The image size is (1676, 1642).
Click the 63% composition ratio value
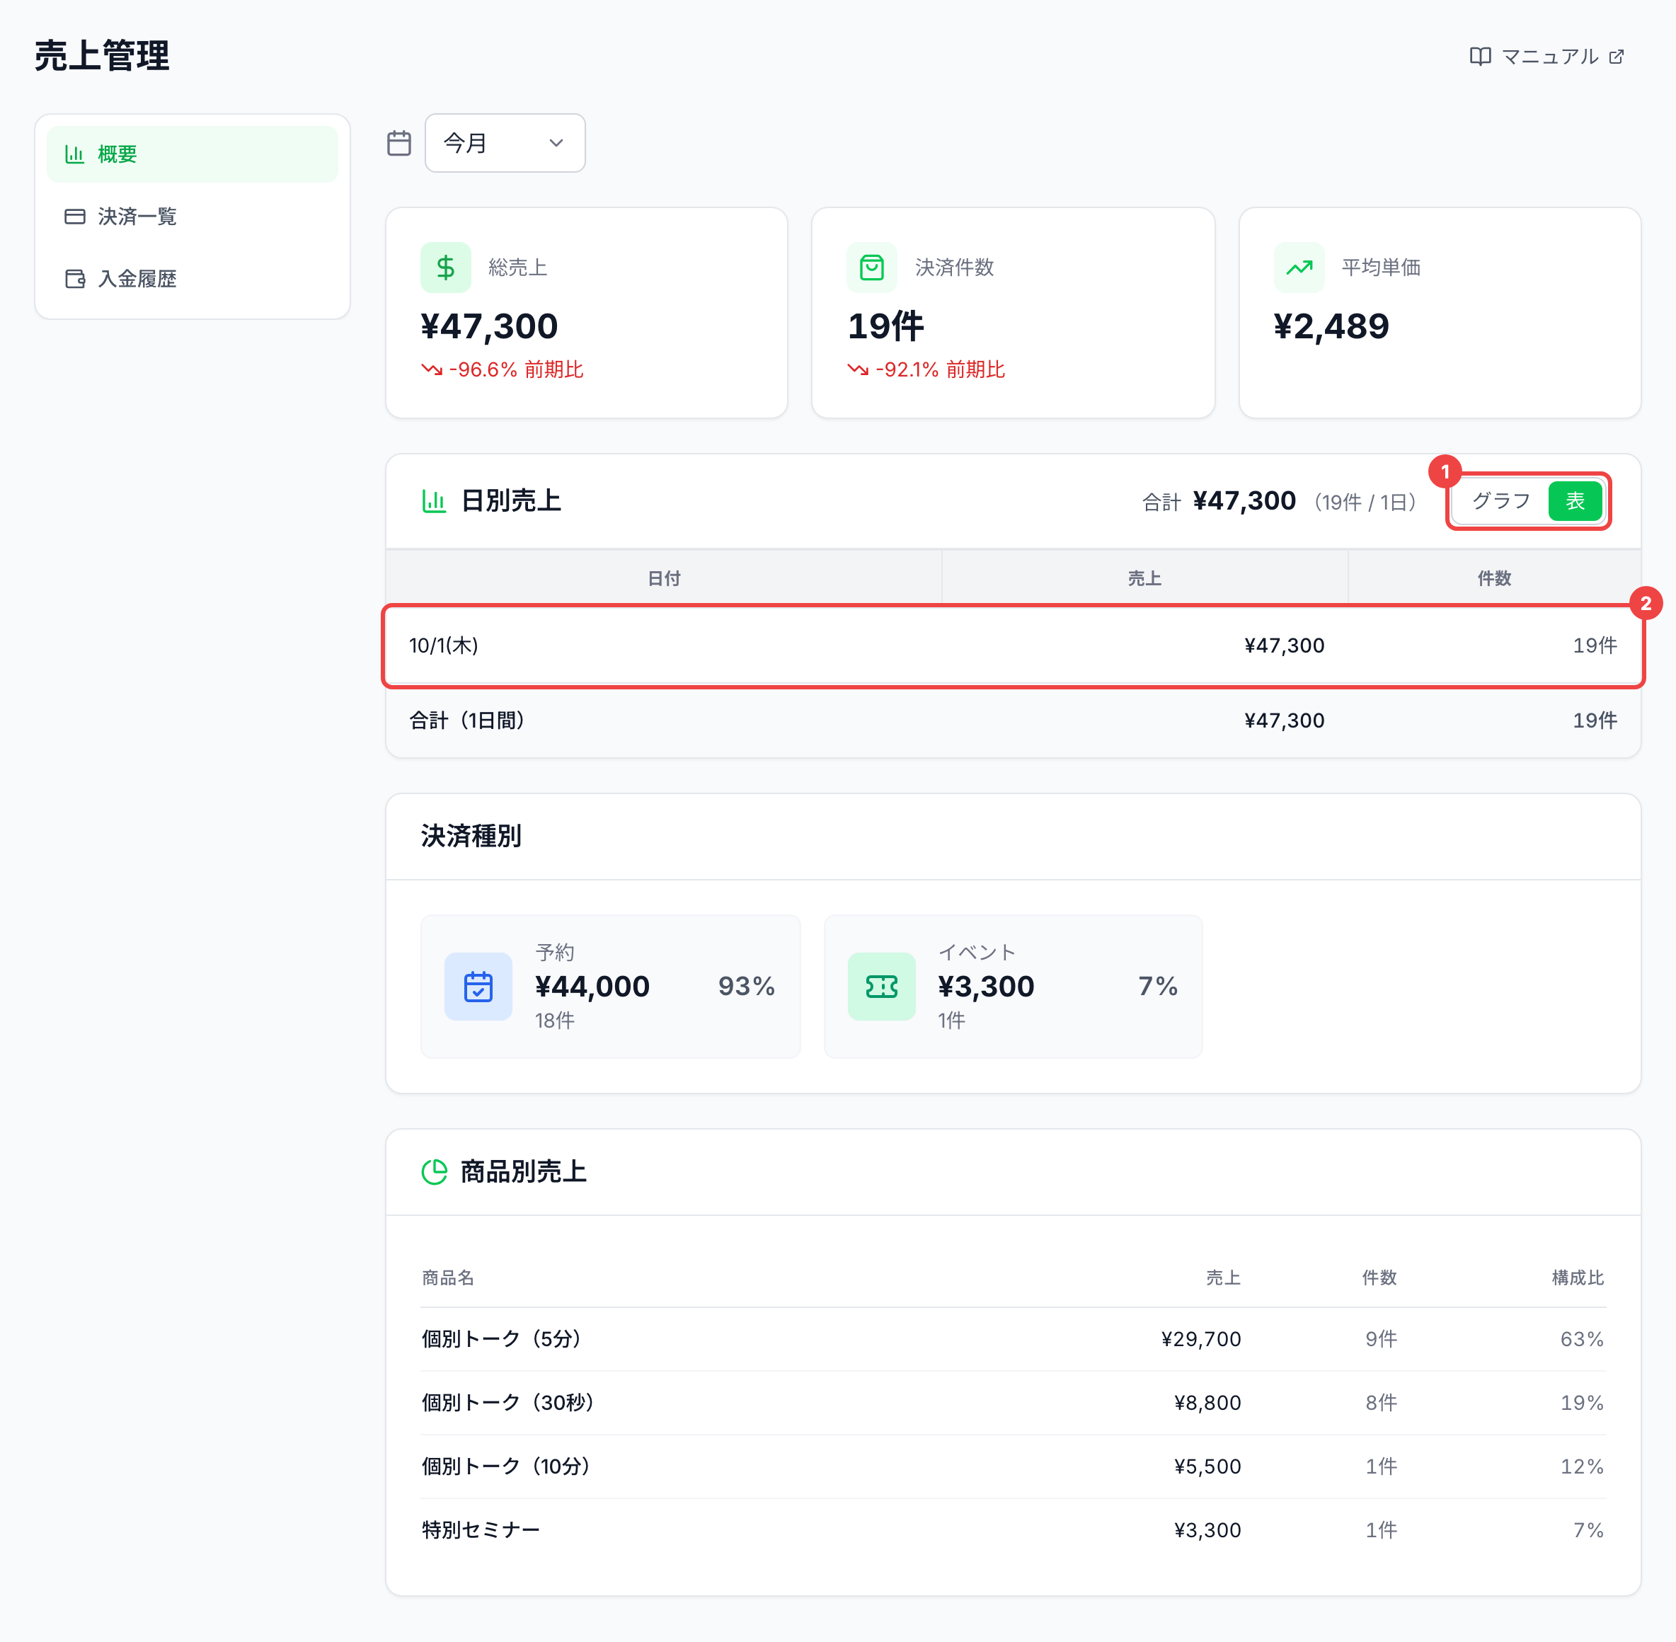[x=1582, y=1339]
